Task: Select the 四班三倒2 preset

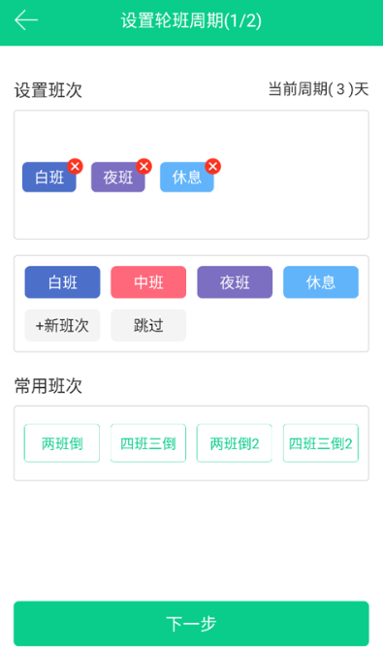Action: [321, 443]
